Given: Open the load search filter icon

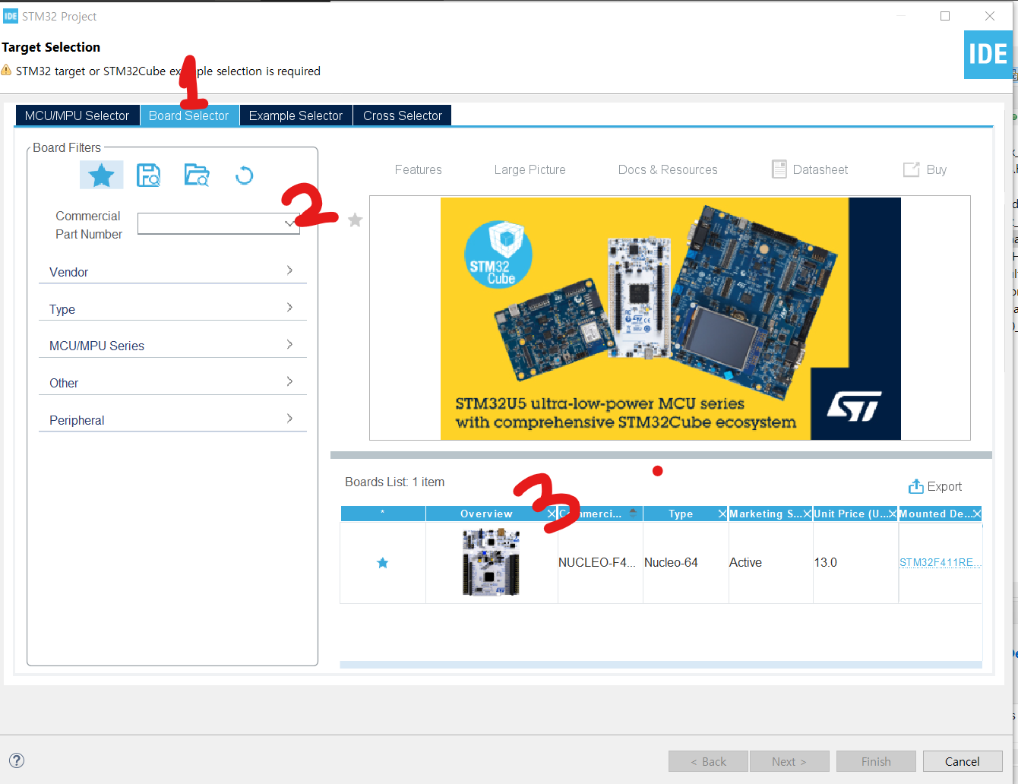Looking at the screenshot, I should (197, 174).
